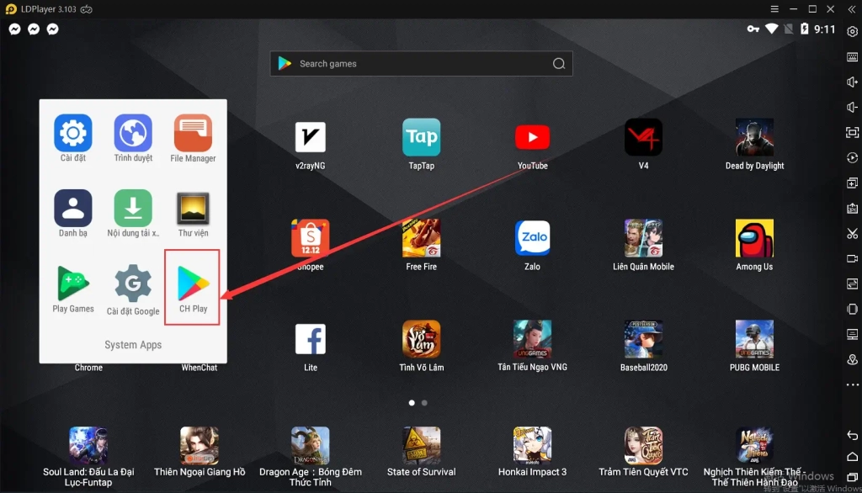Open recent apps from sidebar
862x493 pixels.
(x=852, y=478)
